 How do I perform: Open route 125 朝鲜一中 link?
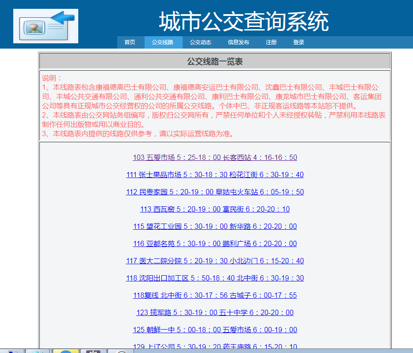point(215,330)
